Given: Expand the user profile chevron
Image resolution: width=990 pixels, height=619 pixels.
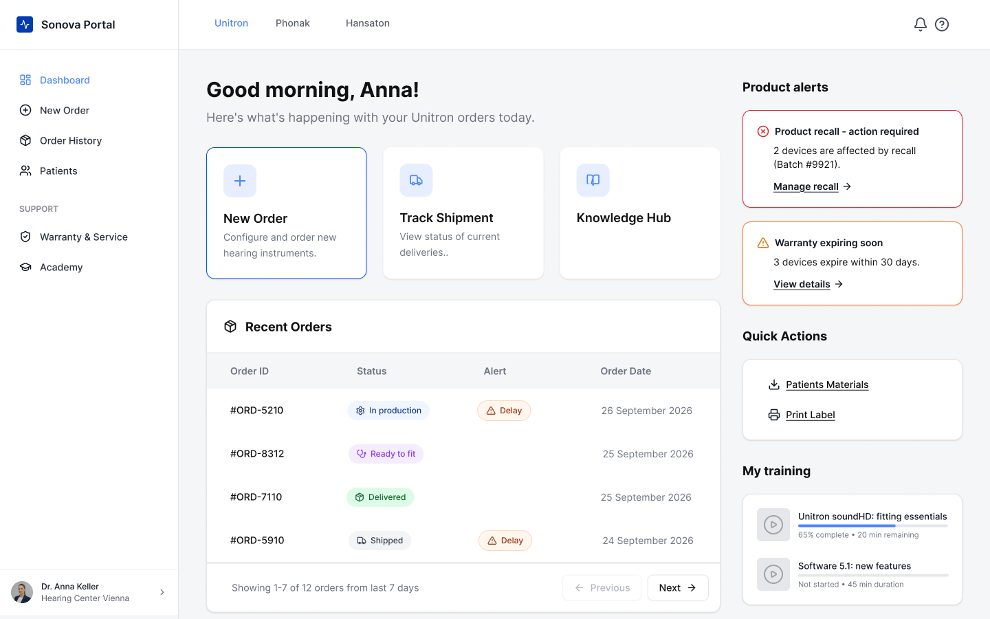Looking at the screenshot, I should tap(162, 592).
